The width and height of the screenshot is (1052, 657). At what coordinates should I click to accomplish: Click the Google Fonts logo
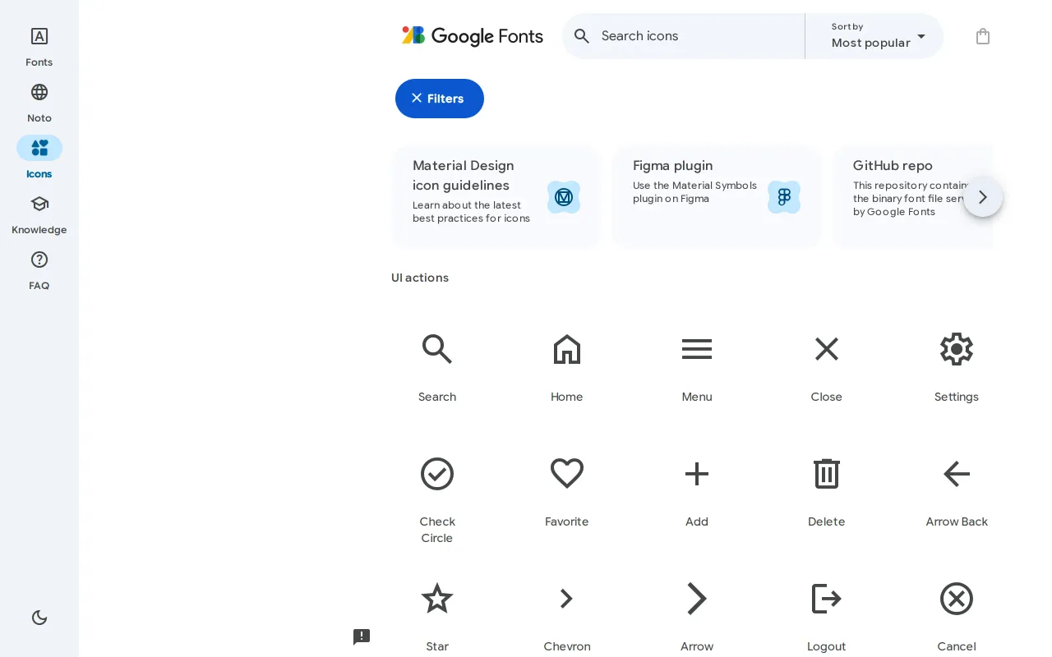473,36
